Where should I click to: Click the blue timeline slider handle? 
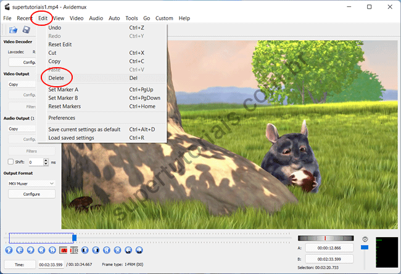74,237
